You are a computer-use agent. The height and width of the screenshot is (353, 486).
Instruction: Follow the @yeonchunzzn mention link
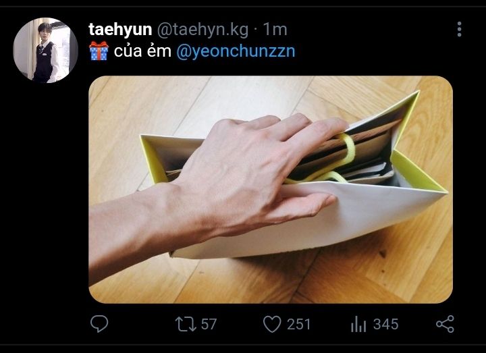236,51
